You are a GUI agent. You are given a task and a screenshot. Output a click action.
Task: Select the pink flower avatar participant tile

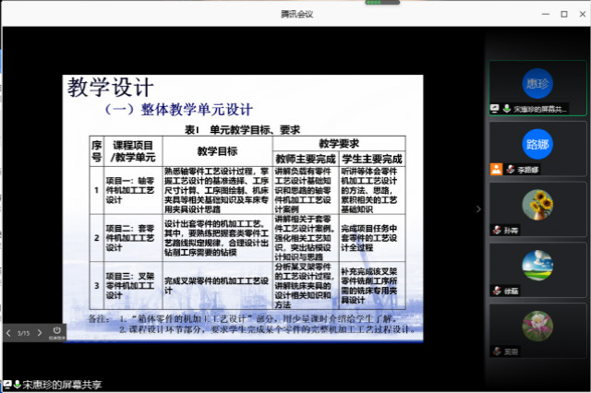(x=537, y=325)
